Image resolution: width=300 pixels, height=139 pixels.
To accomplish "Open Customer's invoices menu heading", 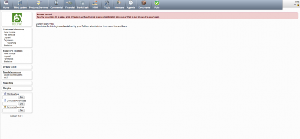I will (13, 30).
